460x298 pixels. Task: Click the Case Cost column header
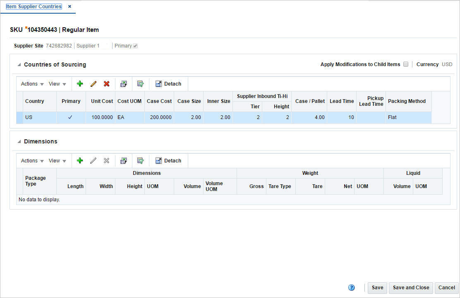pos(159,101)
